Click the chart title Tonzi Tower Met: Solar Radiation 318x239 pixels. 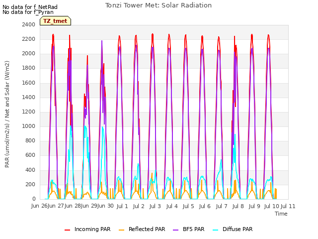click(159, 5)
